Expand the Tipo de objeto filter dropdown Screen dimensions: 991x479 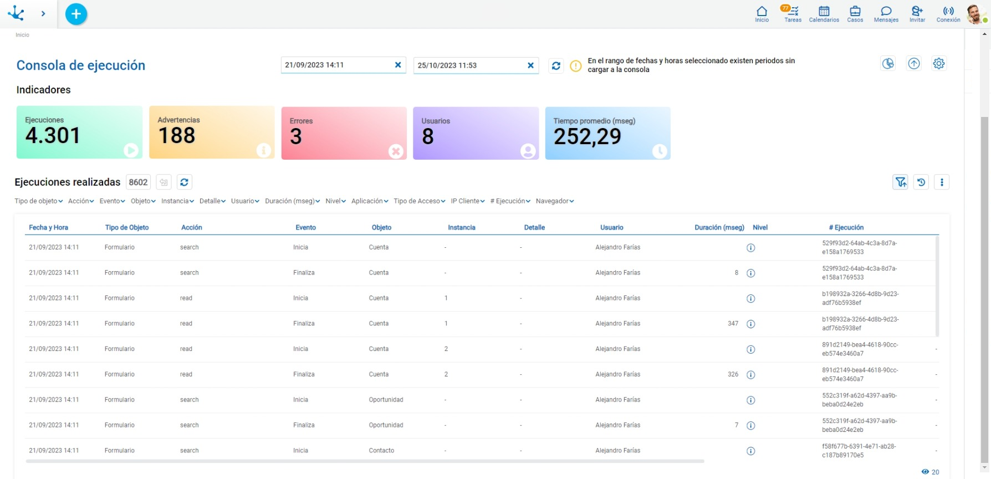tap(39, 201)
